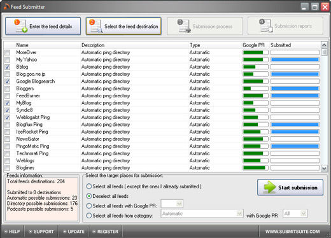
Task: Click the Google PR bar for Bloglines
Action: point(255,168)
